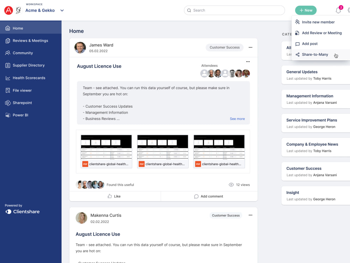This screenshot has height=263, width=350.
Task: Click Customer Success tag on Makenna Curtis post
Action: 226,215
